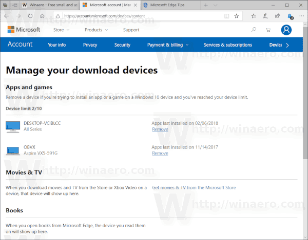Screen dimensions: 308x240
Task: Switch to Microsoft Edge Tips tab
Action: coord(170,5)
